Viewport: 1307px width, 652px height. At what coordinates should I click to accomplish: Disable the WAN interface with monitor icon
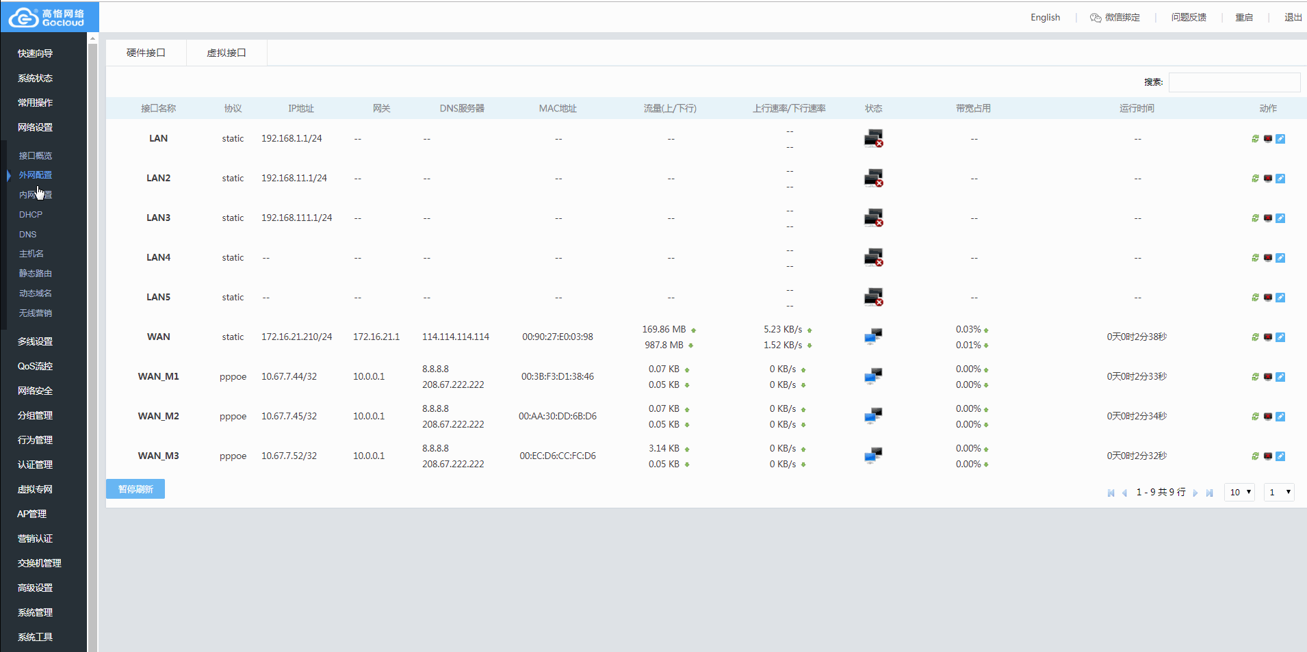pos(1268,337)
